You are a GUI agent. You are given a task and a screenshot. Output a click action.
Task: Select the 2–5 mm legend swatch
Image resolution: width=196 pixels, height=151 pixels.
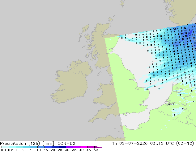(27, 147)
